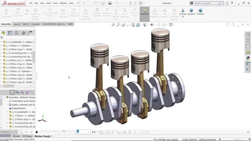Viewport: 251px width, 141px height.
Task: Expand 1.Piston<1> in motion study tree
Action: tap(7, 116)
